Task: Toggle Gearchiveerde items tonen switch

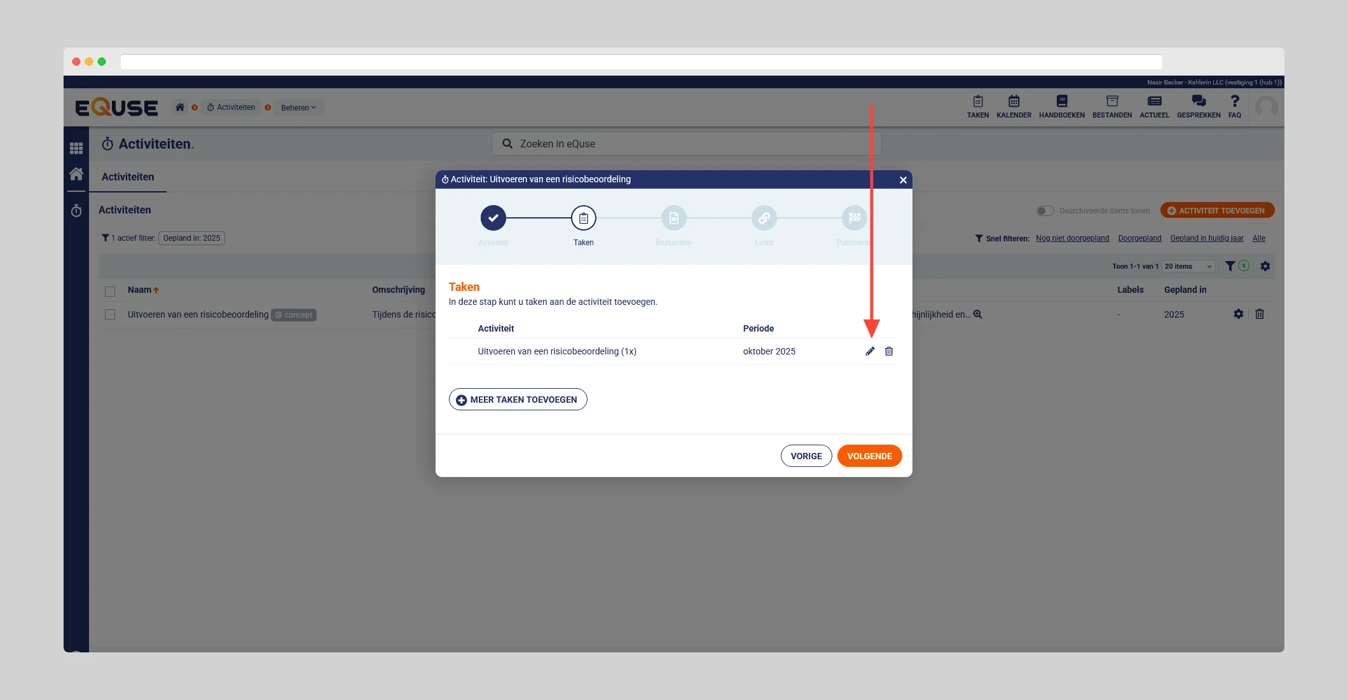Action: click(1044, 211)
